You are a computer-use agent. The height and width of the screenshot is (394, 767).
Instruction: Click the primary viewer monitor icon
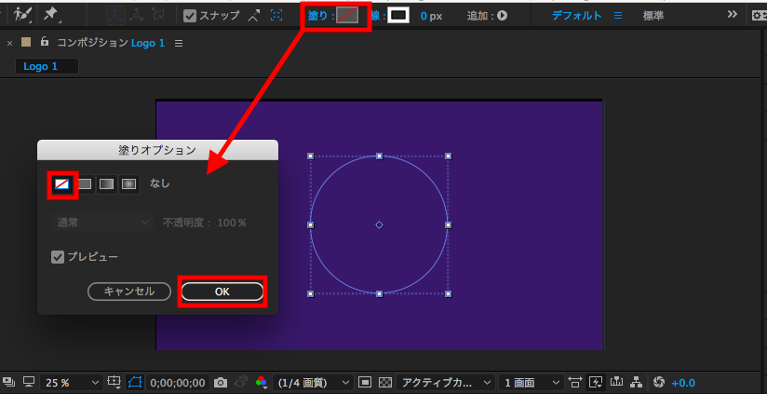click(x=30, y=382)
